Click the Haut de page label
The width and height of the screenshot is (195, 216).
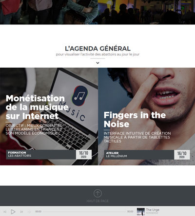click(x=97, y=201)
